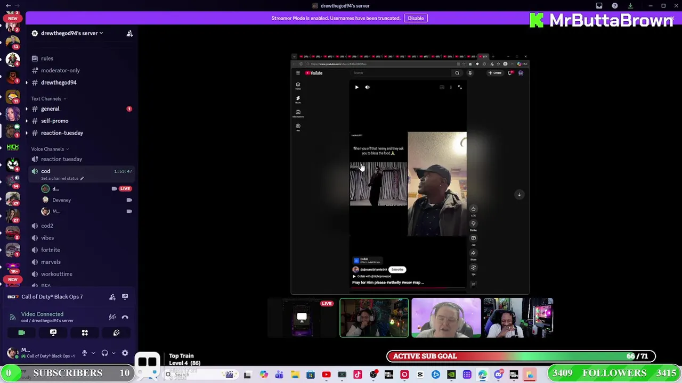Toggle the green camera button off
This screenshot has width=682, height=383.
click(22, 332)
